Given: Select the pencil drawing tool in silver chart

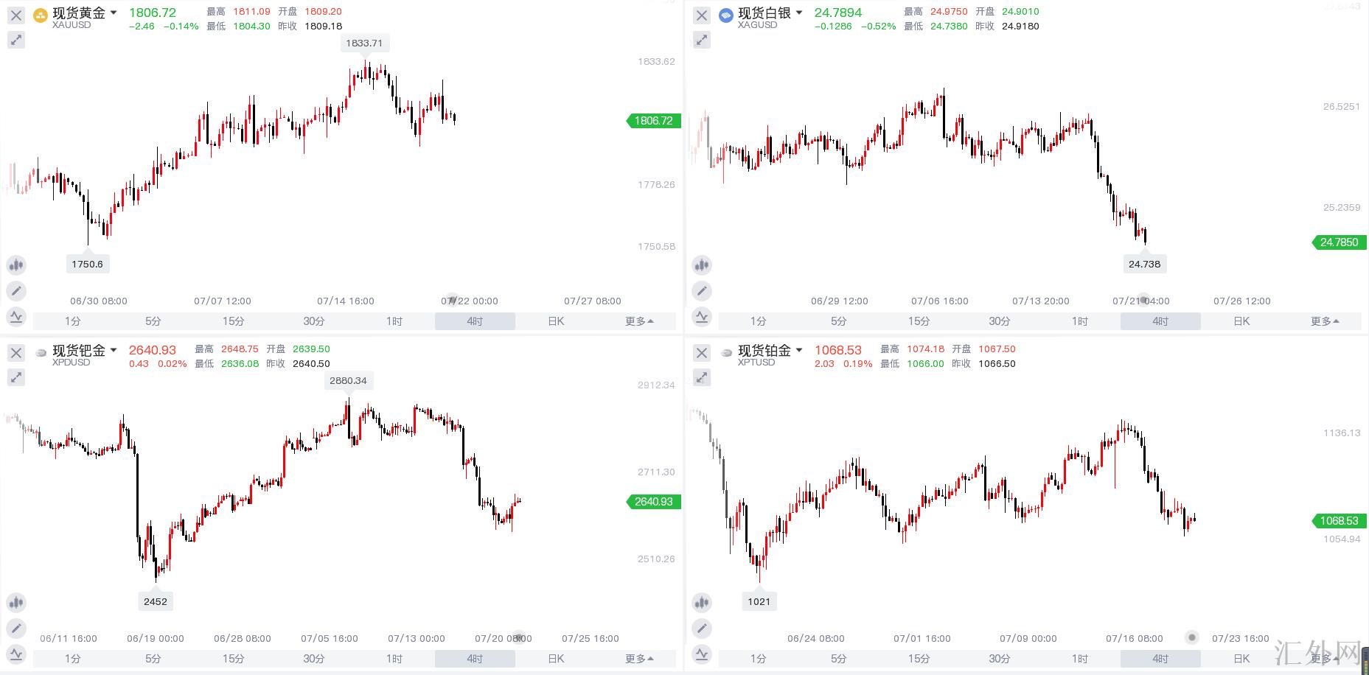Looking at the screenshot, I should point(702,291).
